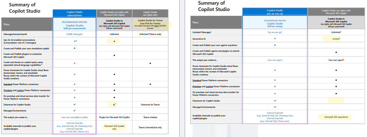This screenshot has height=137, width=367.
Task: Click 'Unlimited' in the Included Messages row
Action: (x=336, y=32)
